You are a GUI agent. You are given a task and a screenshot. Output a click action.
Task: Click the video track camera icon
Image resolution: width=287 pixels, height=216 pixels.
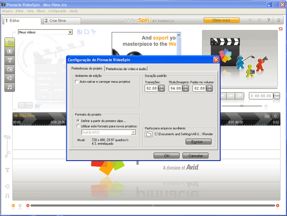(x=7, y=137)
